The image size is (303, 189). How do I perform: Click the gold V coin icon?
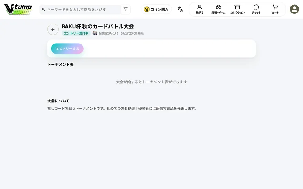(x=147, y=9)
